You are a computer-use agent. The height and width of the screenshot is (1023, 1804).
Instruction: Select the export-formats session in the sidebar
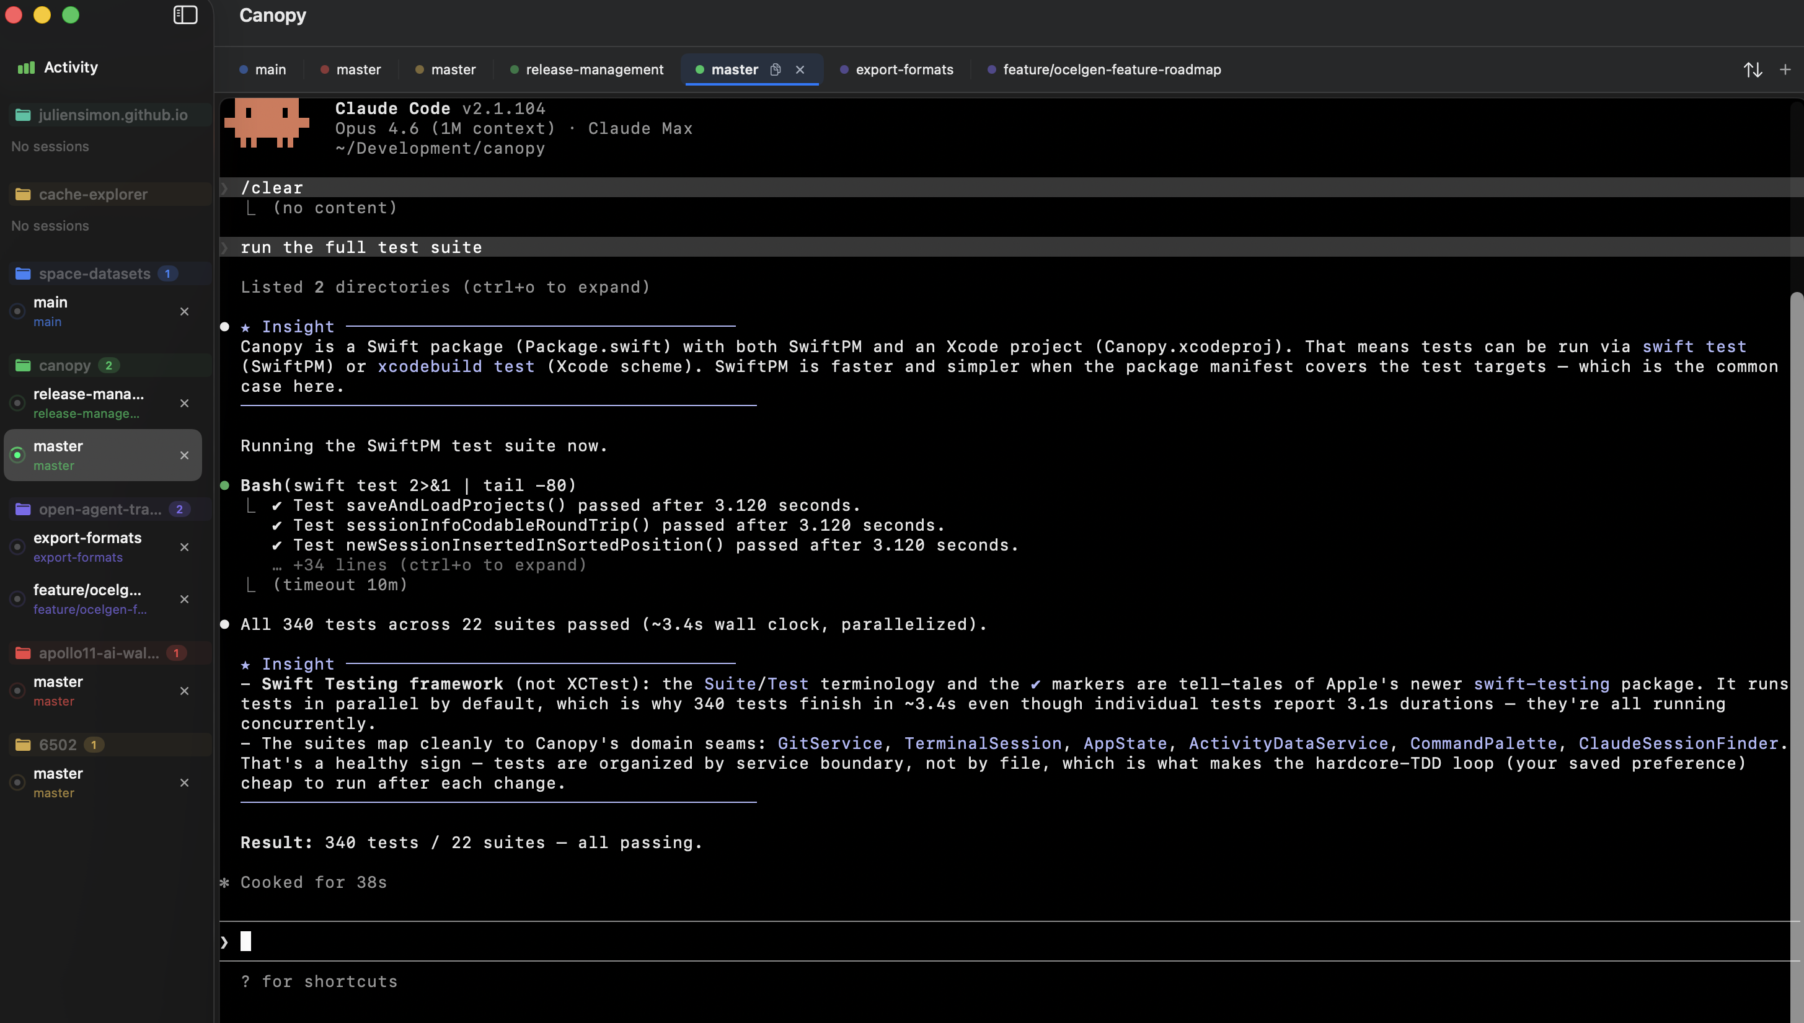(x=102, y=547)
